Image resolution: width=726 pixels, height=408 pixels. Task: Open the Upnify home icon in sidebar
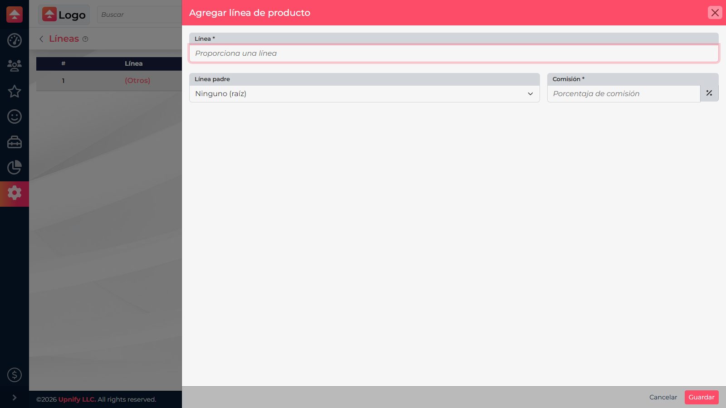(15, 15)
